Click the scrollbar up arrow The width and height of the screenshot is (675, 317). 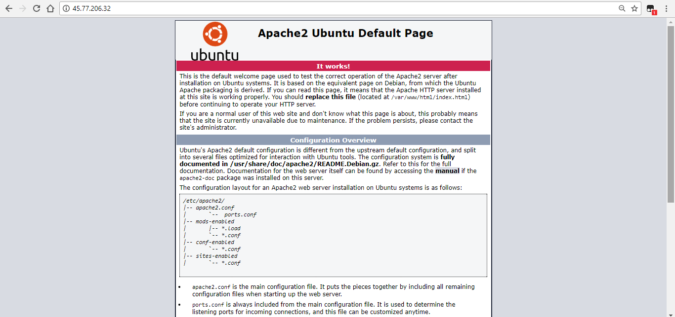pyautogui.click(x=671, y=22)
